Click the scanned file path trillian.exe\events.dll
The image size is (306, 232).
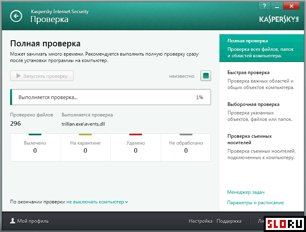pos(83,124)
